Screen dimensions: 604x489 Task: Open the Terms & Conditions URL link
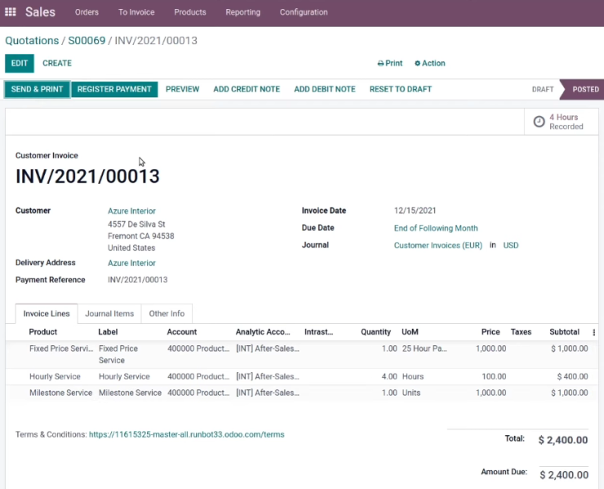point(186,434)
